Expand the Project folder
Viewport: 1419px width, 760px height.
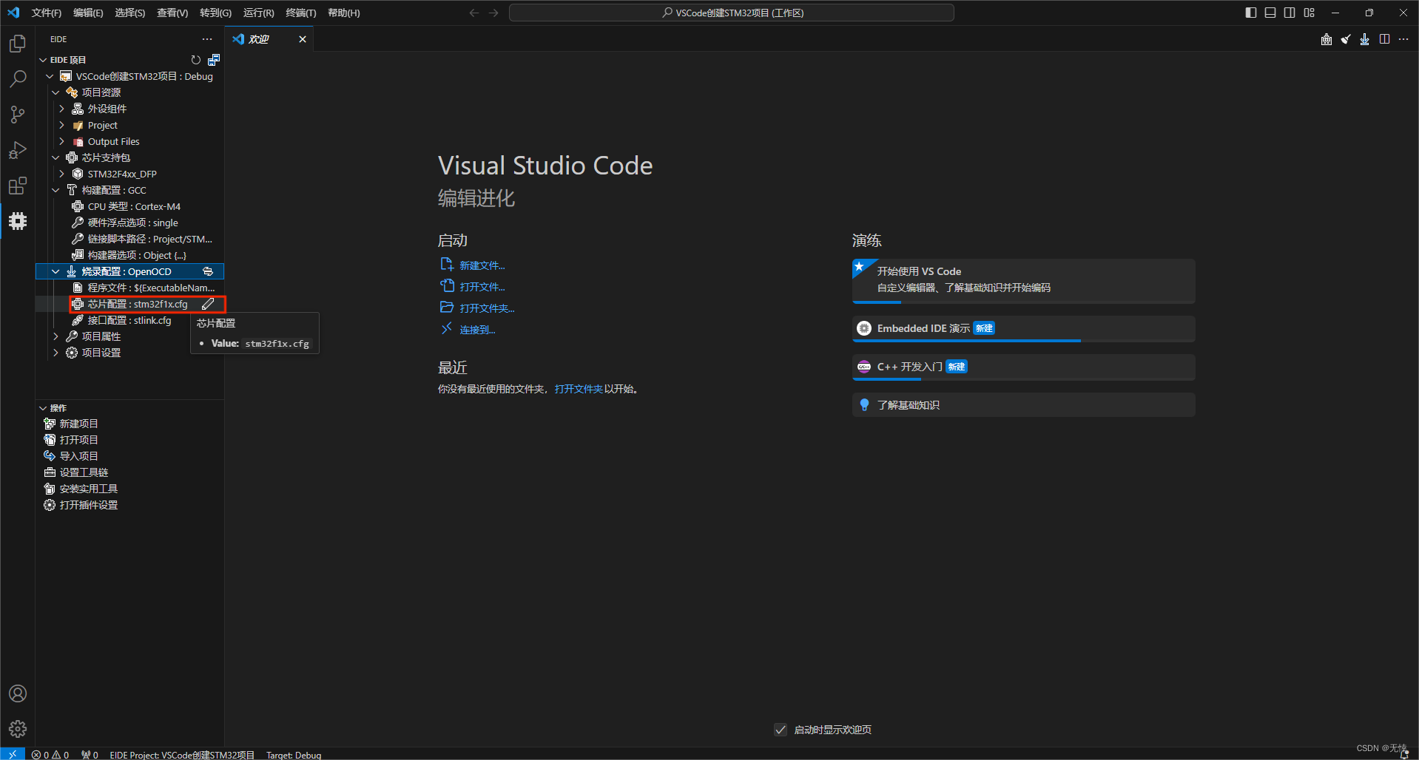(62, 125)
